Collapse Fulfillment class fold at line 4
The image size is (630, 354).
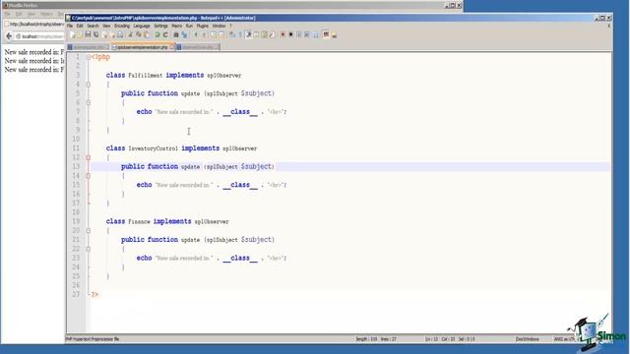pos(89,85)
